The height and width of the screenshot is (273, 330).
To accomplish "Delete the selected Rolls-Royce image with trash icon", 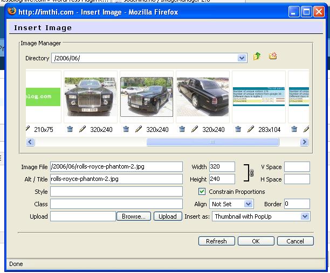I will pos(126,129).
